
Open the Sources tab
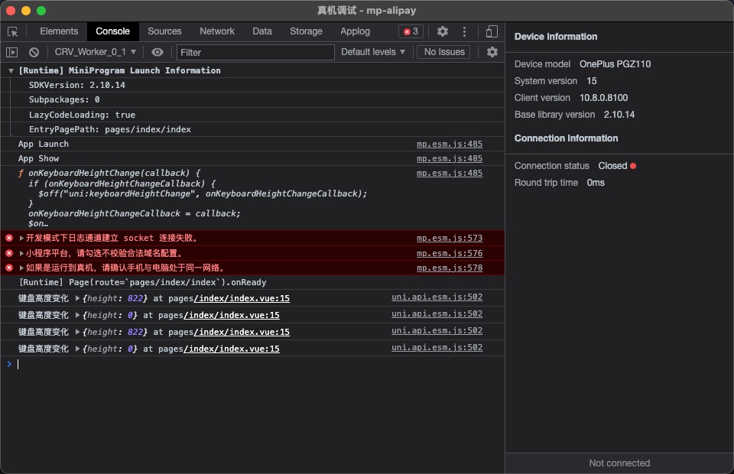click(164, 31)
